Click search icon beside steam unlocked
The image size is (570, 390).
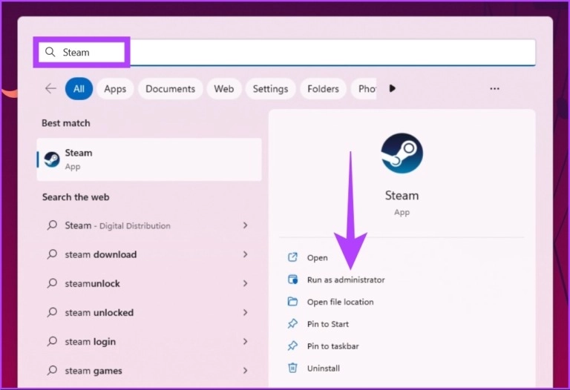point(52,312)
